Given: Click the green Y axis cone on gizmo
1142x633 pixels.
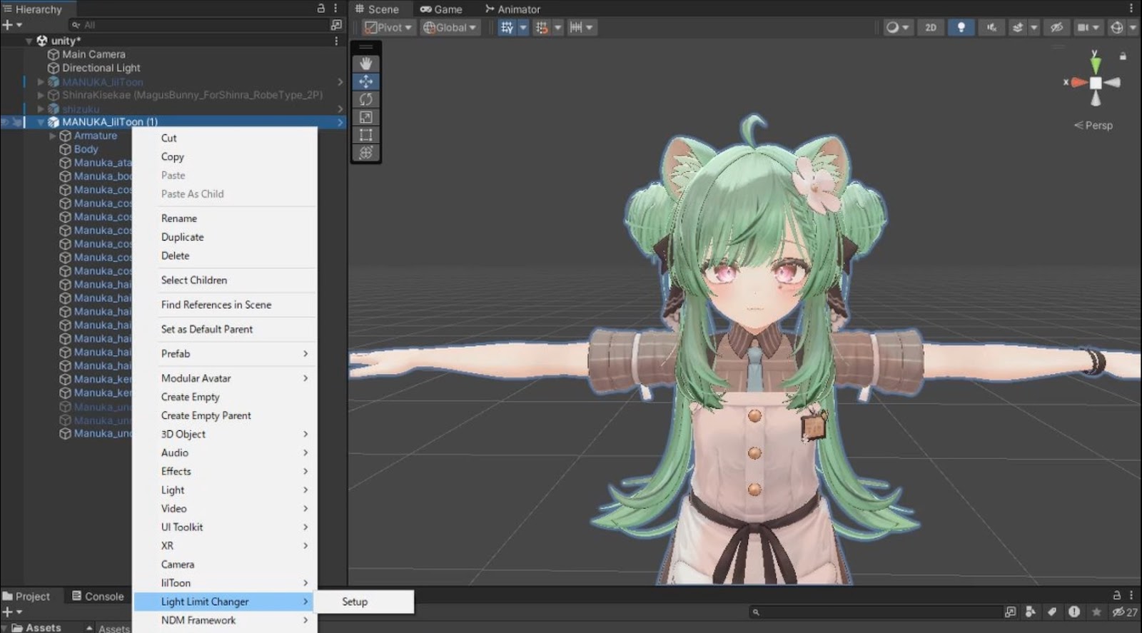Looking at the screenshot, I should tap(1096, 66).
